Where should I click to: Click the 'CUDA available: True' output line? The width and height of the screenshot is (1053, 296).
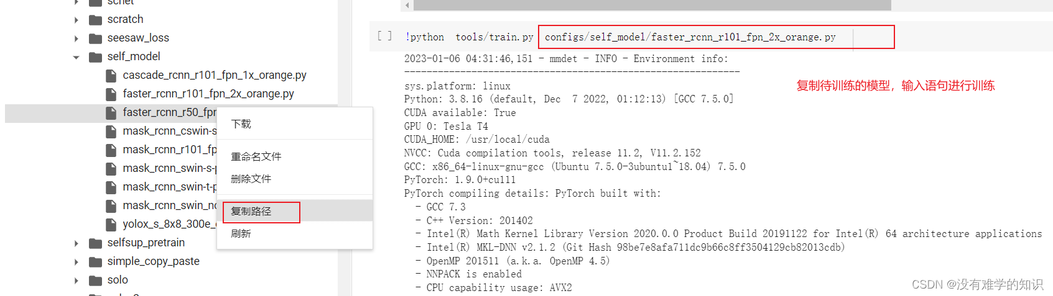pos(460,113)
